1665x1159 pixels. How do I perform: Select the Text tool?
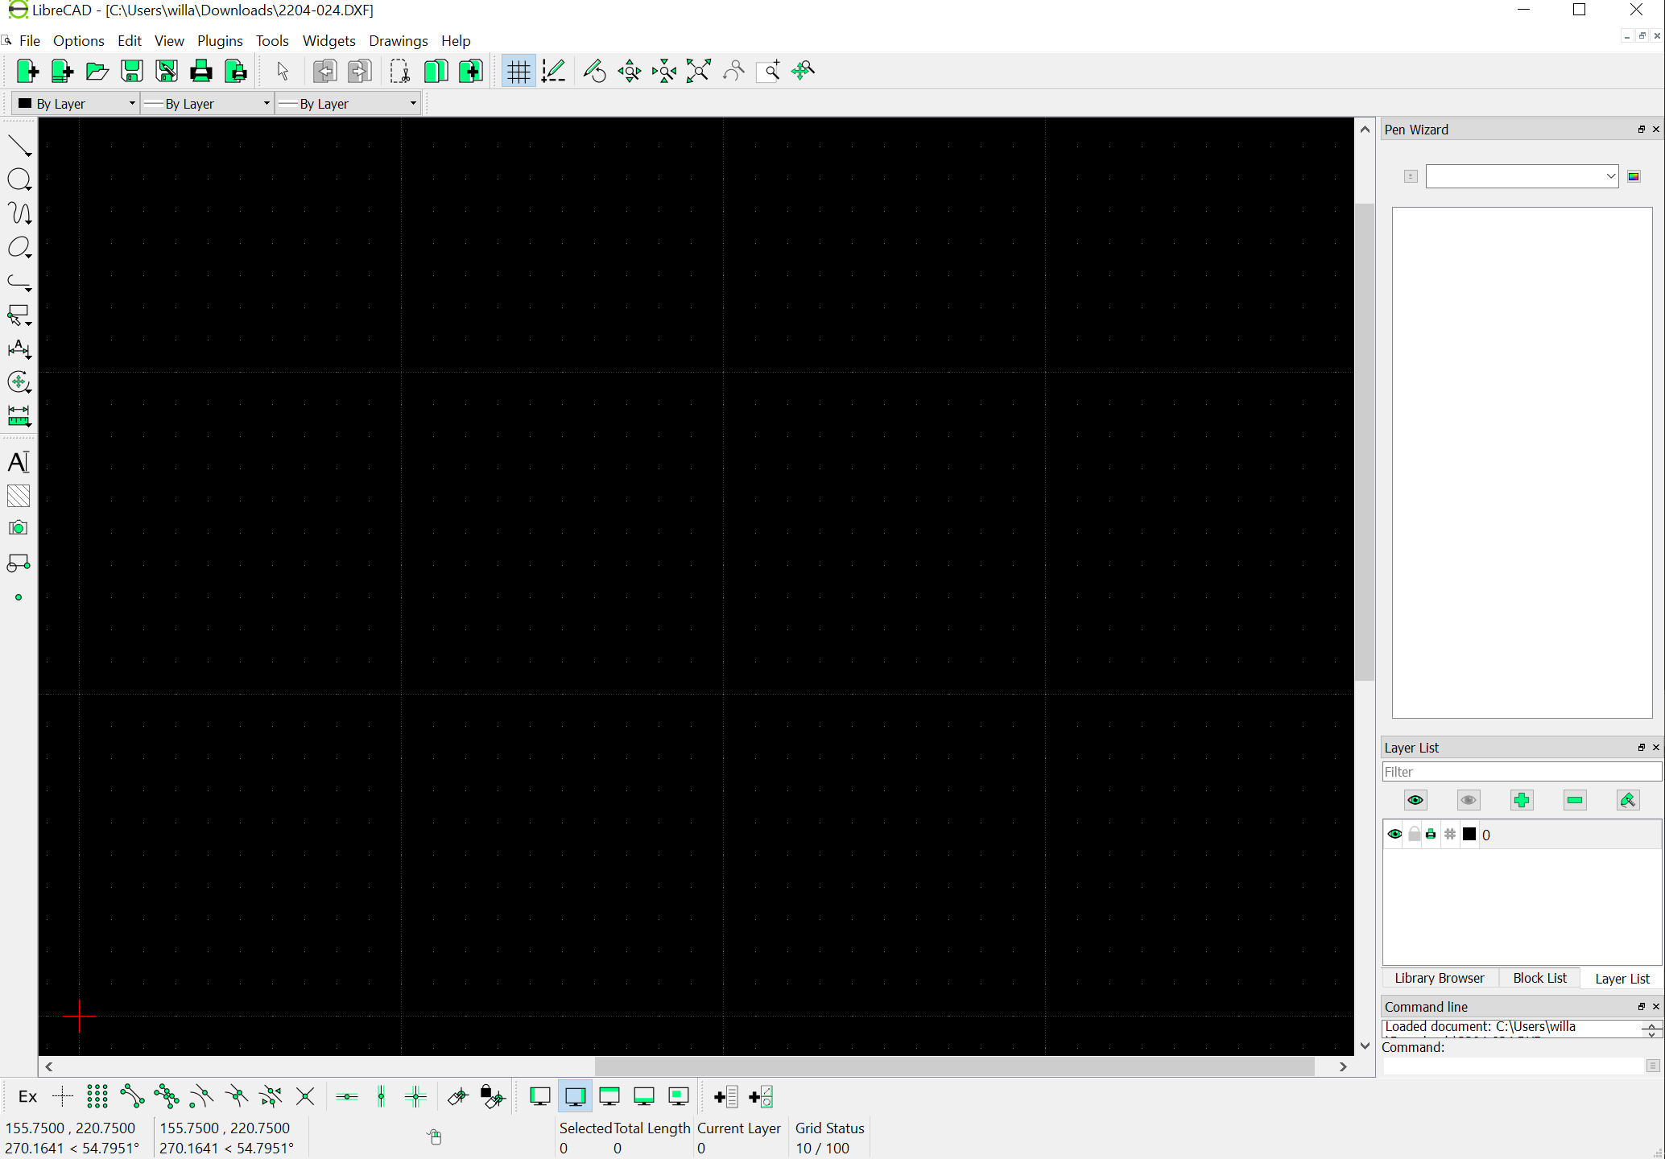(19, 462)
